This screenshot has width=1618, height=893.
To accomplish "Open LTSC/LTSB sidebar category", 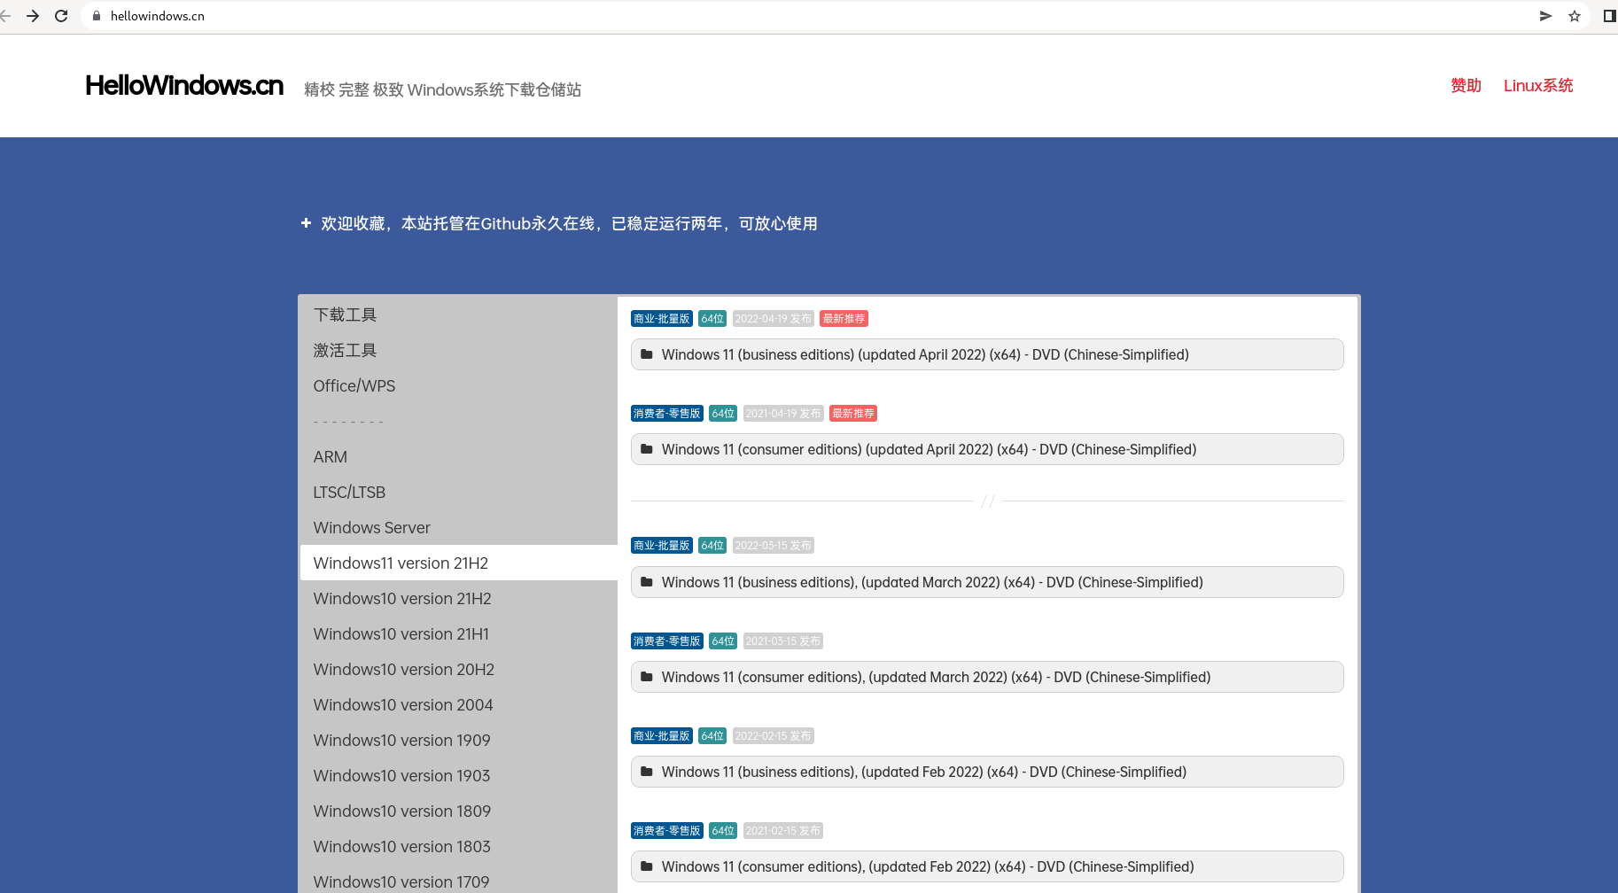I will click(458, 492).
